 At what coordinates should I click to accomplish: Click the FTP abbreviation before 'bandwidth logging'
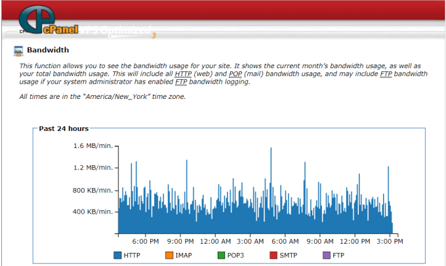click(181, 82)
